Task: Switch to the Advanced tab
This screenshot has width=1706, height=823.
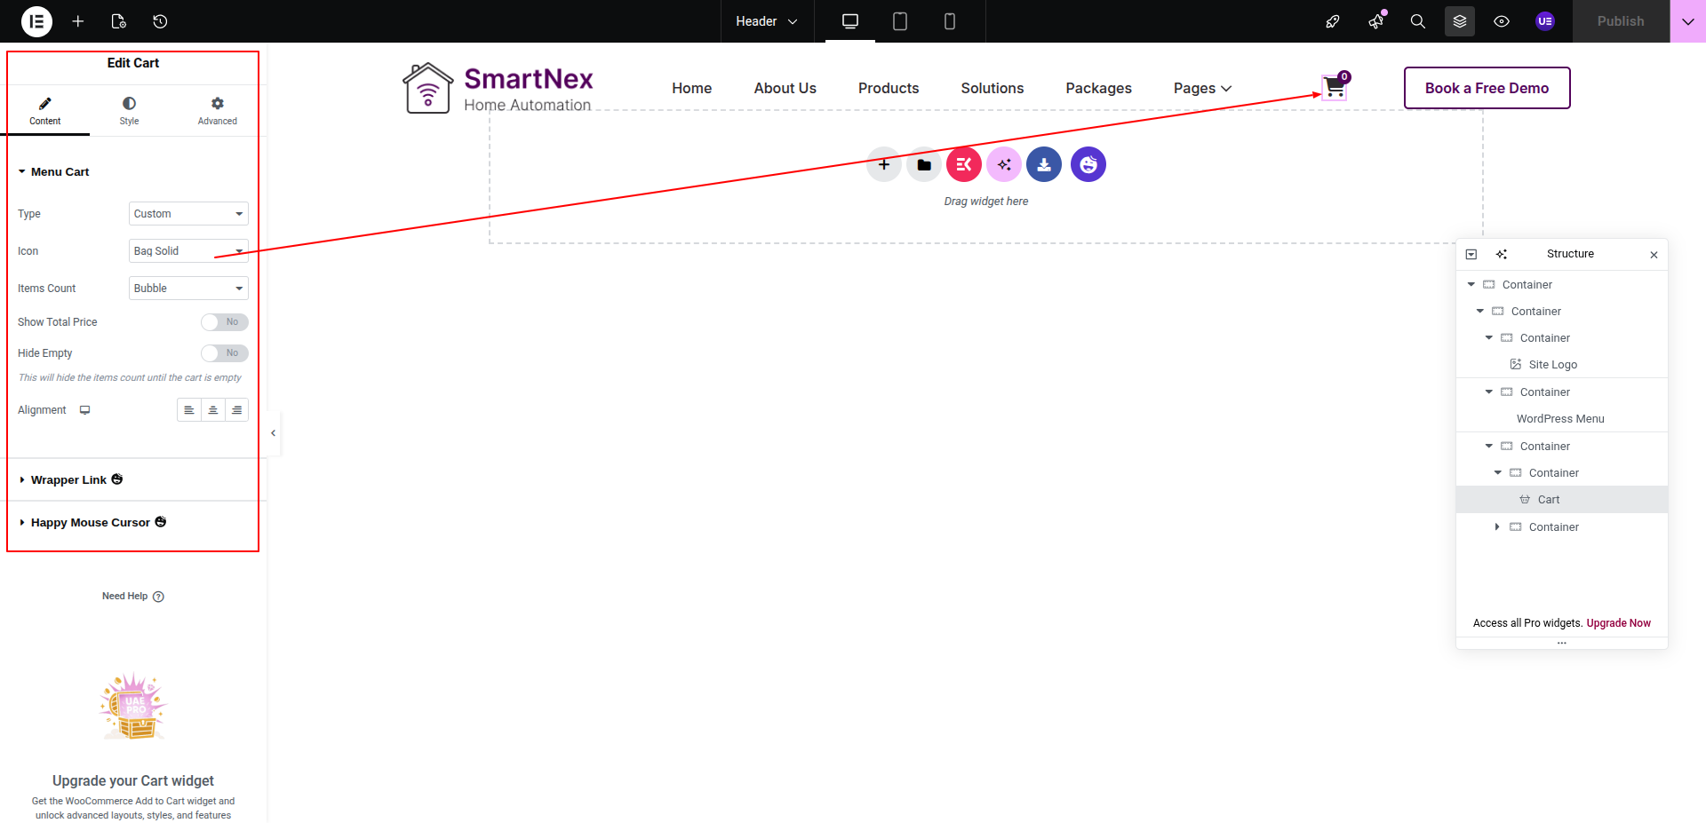Action: [217, 111]
